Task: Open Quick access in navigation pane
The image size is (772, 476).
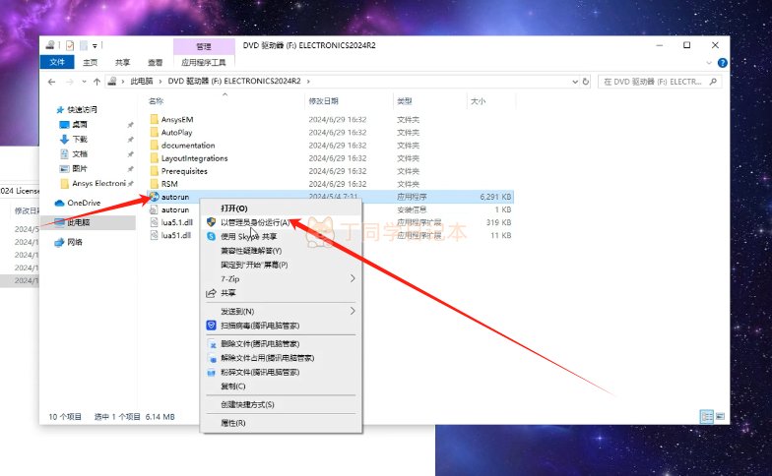Action: (x=77, y=109)
